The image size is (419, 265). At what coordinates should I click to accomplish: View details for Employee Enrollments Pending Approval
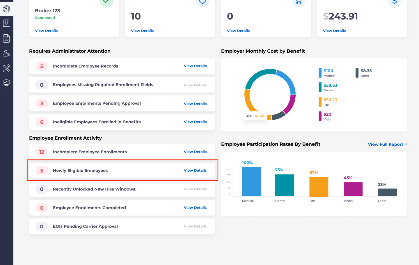tap(195, 104)
